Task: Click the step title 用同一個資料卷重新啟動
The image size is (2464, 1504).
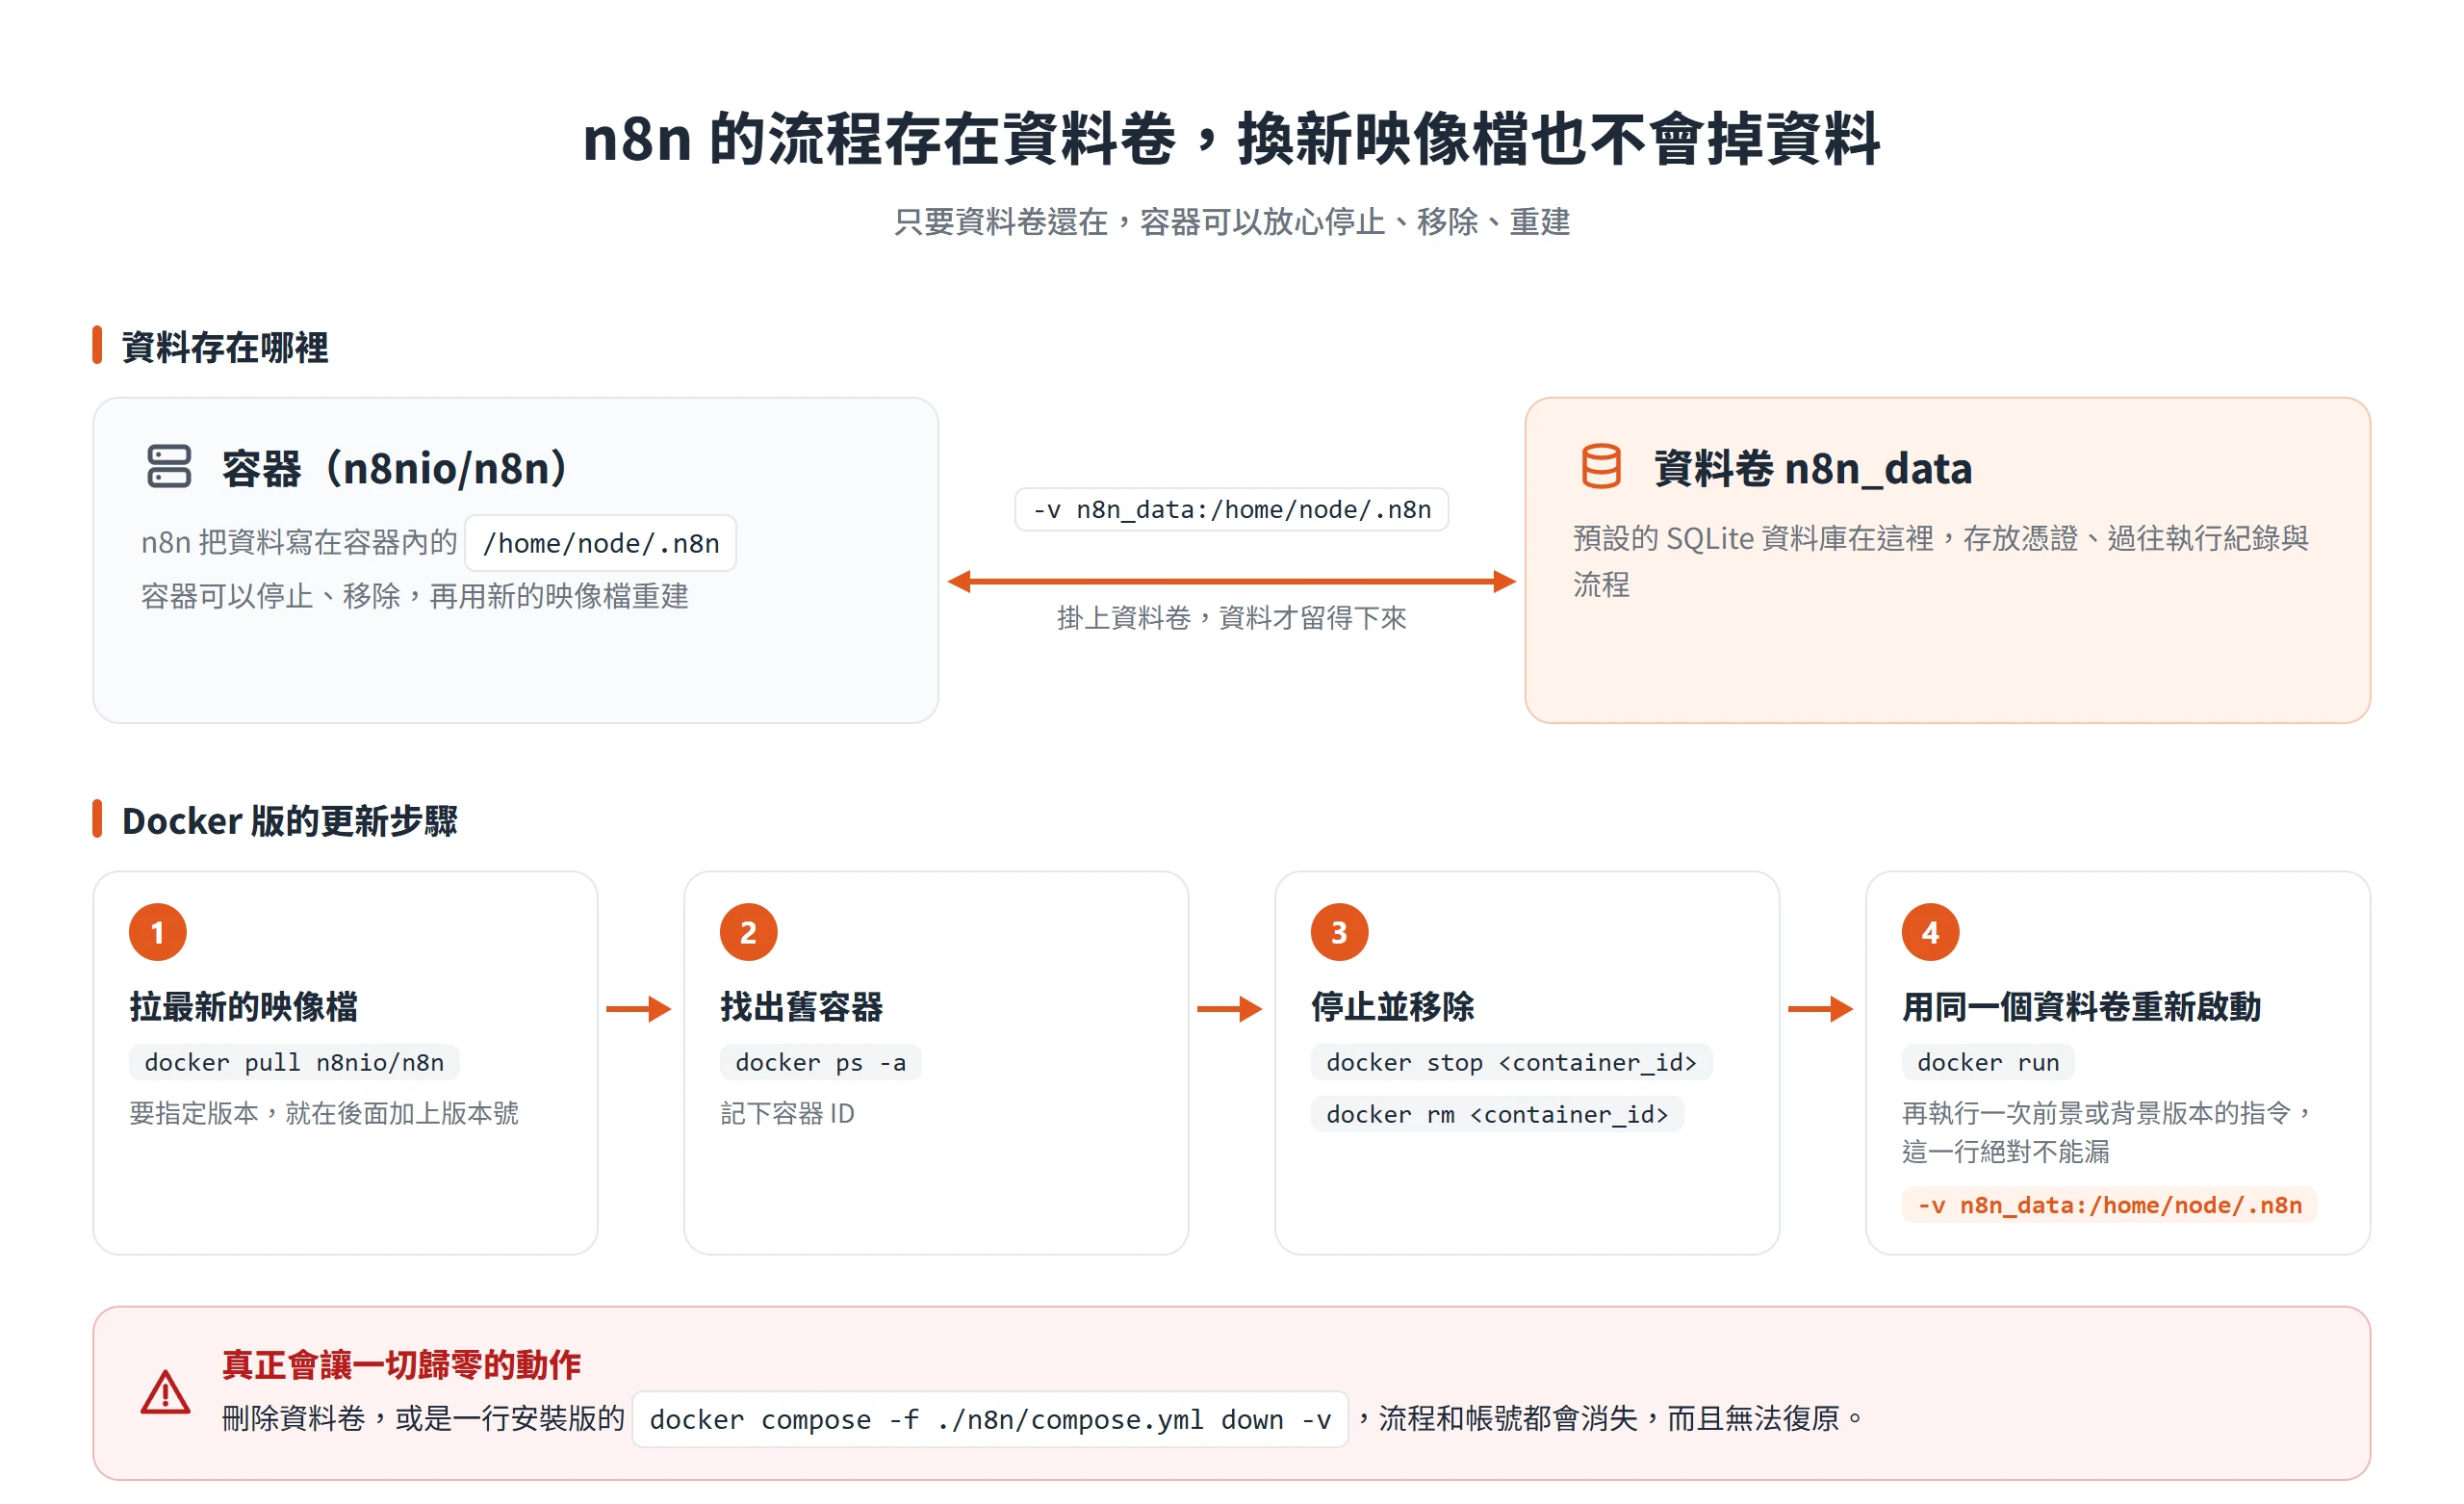Action: (2081, 1006)
